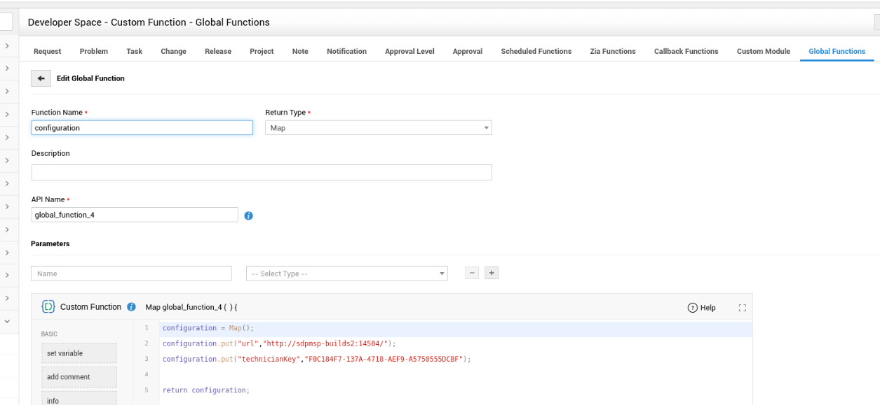
Task: Click the plus button to add parameter
Action: tap(492, 273)
